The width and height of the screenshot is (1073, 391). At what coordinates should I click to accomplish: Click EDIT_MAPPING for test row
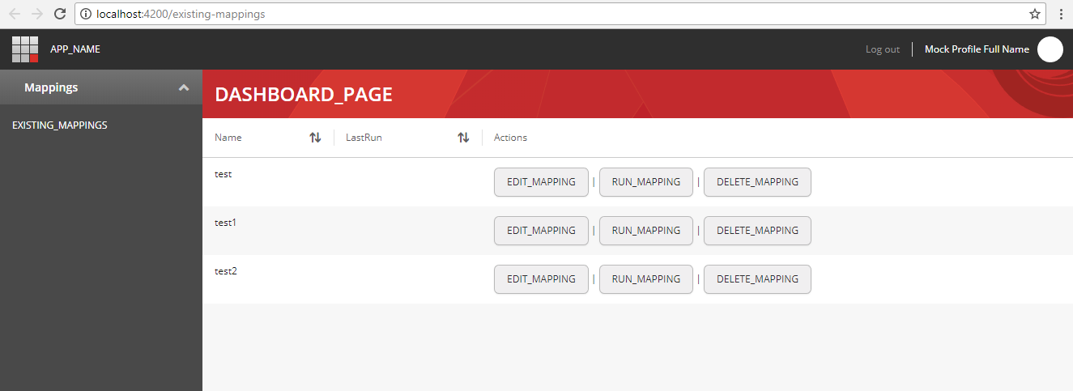pos(541,182)
